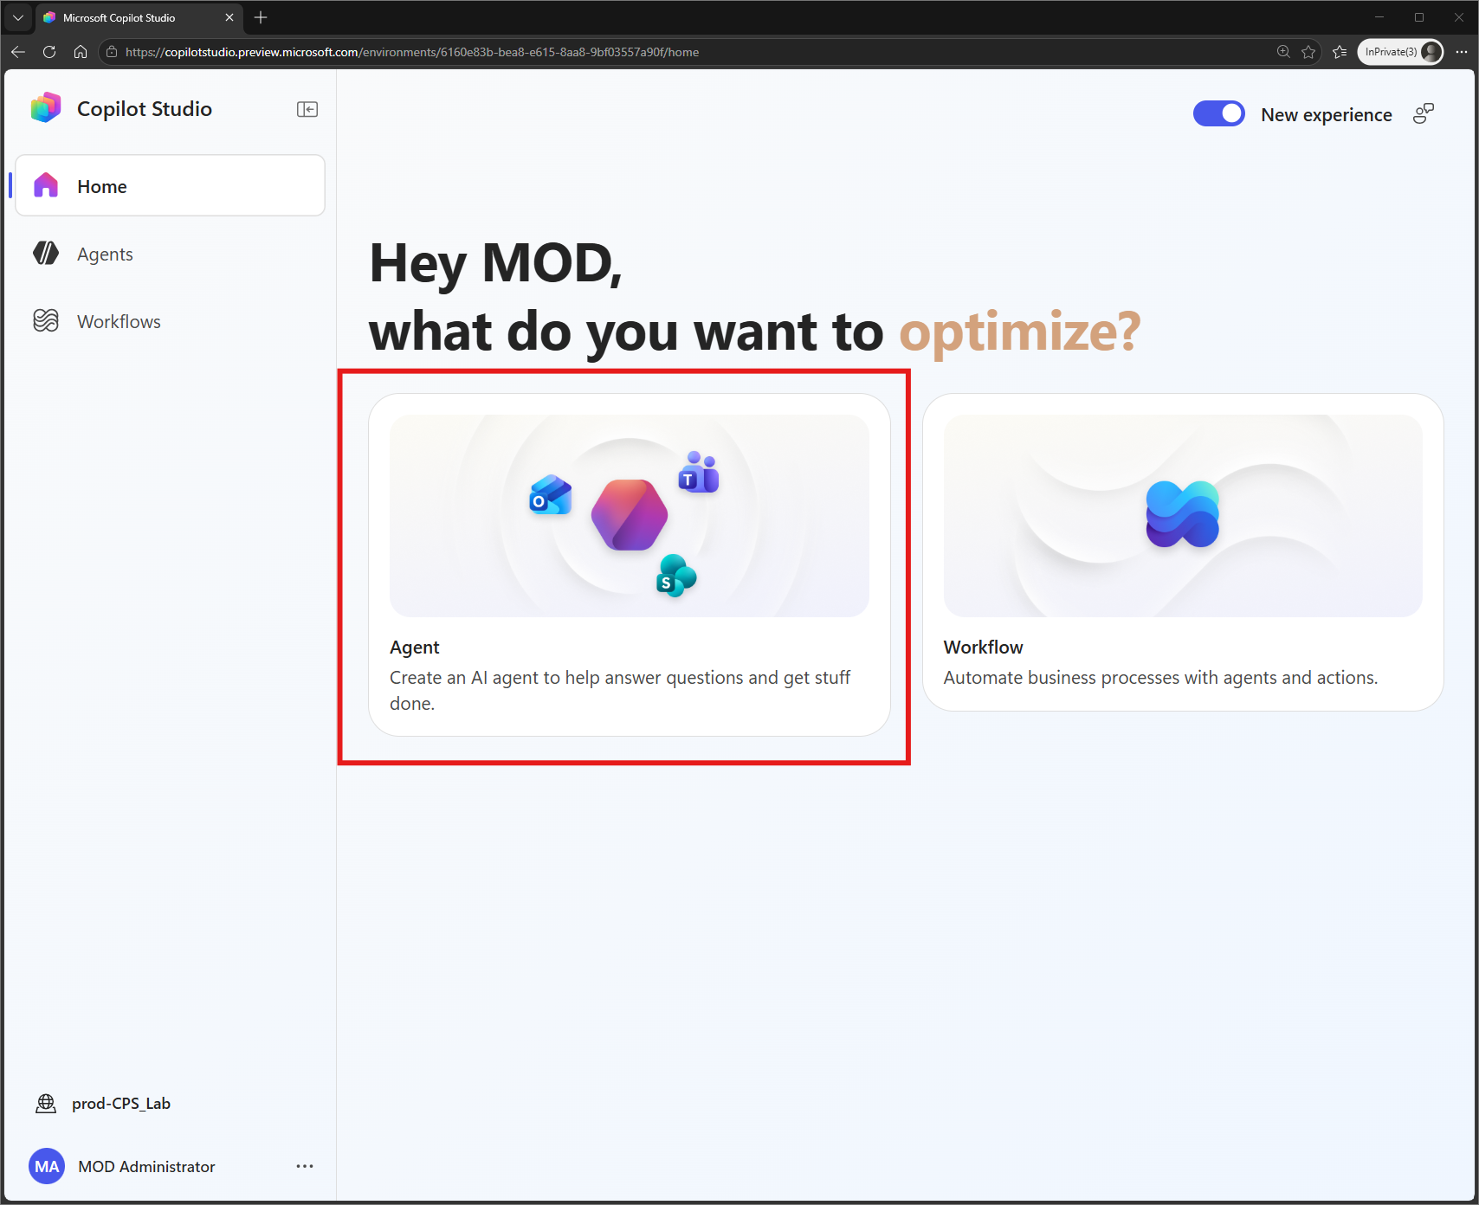Close the Microsoft Copilot Studio tab

(x=229, y=17)
